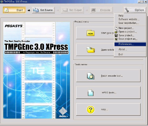Image resolution: width=148 pixels, height=126 pixels.
Task: Click the Save project as disk icon
Action: pyautogui.click(x=116, y=39)
